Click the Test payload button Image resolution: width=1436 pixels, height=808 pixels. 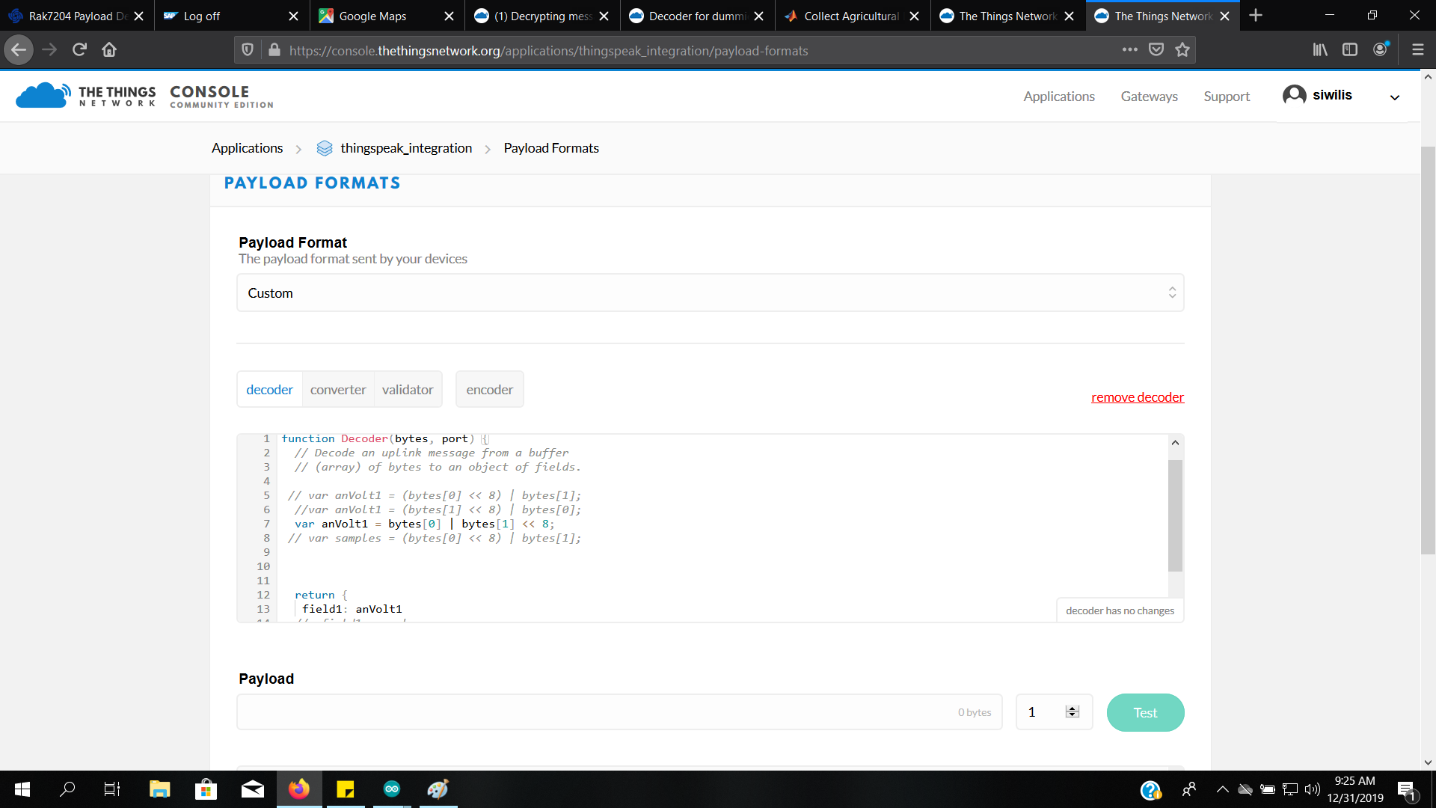pyautogui.click(x=1145, y=712)
